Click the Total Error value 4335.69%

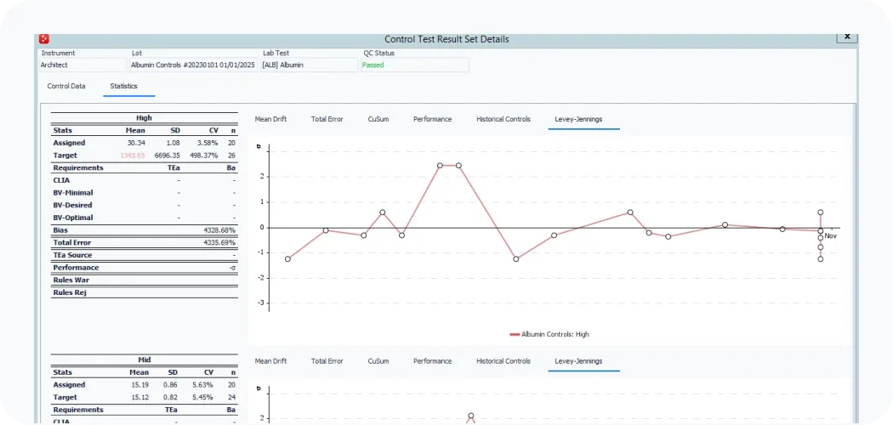pos(219,243)
